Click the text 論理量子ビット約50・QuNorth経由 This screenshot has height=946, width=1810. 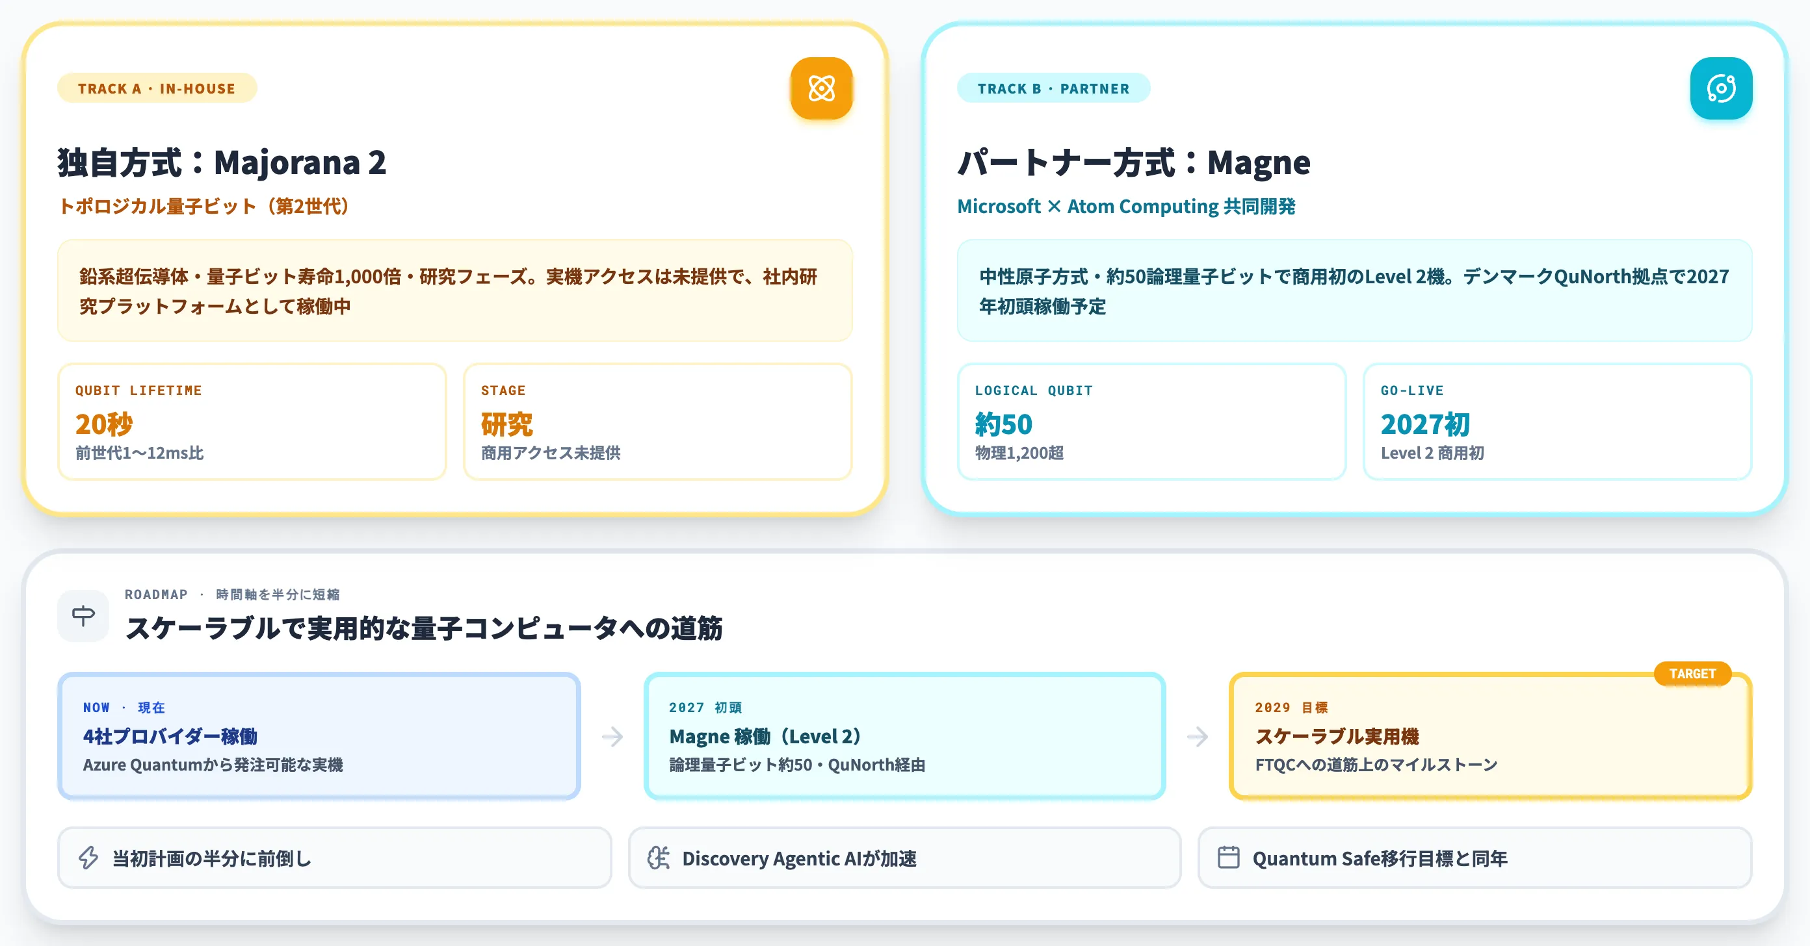797,765
